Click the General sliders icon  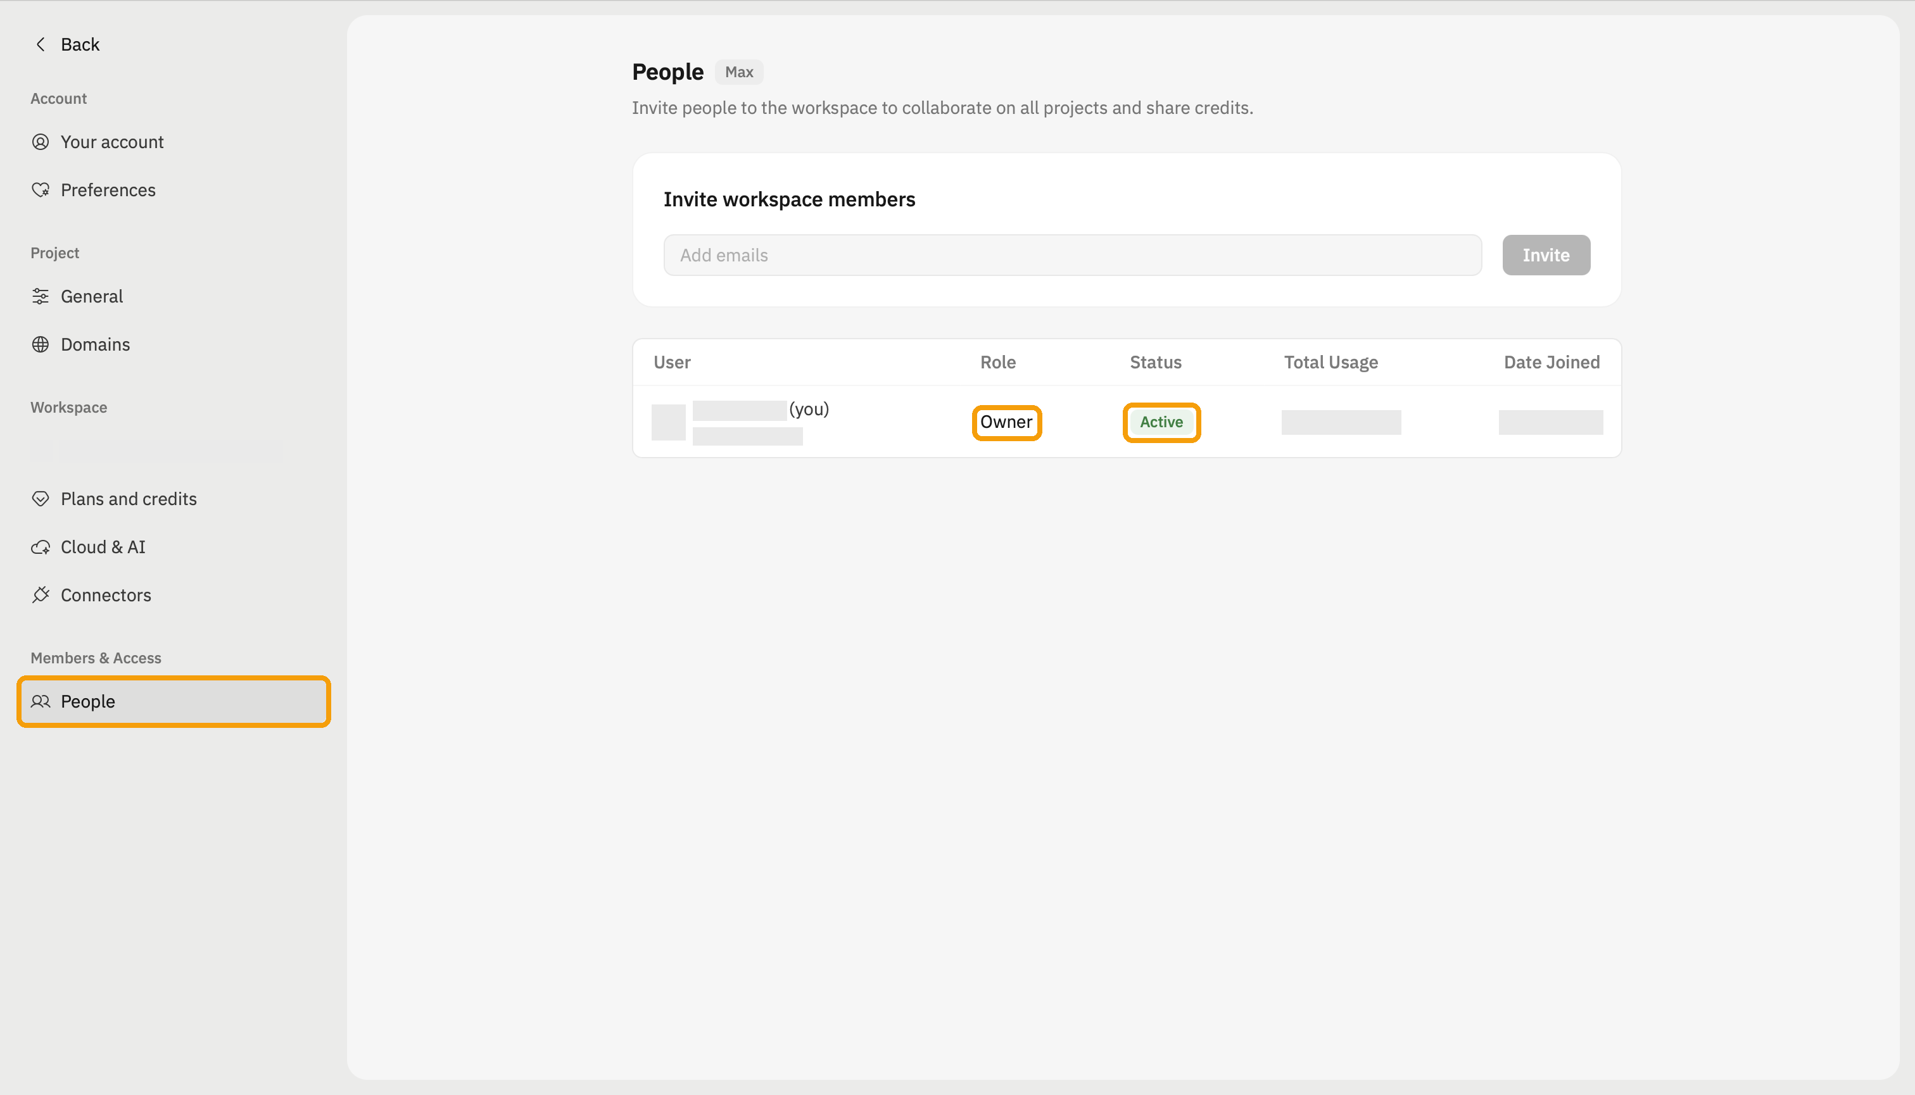coord(41,296)
